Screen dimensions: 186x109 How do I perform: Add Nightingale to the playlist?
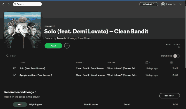point(20,105)
